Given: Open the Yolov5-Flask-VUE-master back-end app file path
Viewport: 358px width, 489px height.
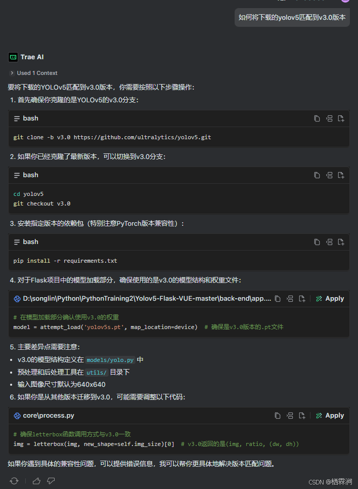Looking at the screenshot, I should (x=147, y=299).
